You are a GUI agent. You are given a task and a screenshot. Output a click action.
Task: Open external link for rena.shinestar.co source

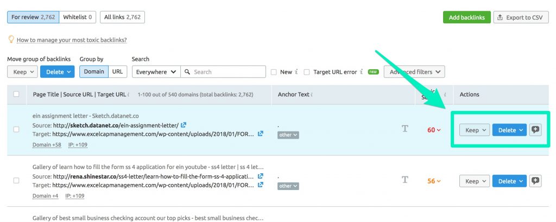coord(260,176)
